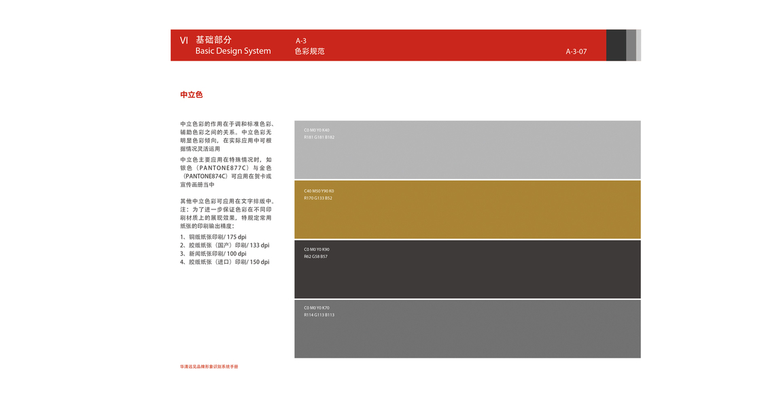
Task: Select the gold C40 M50 Y90 swatch
Action: [x=468, y=209]
